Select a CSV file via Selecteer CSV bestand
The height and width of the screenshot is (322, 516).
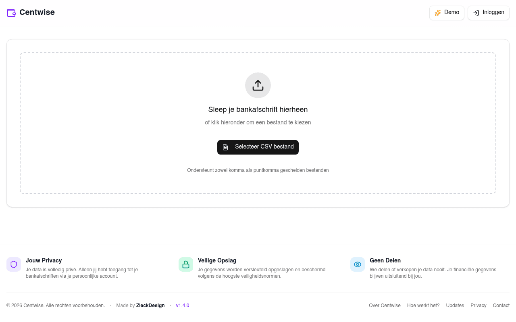pyautogui.click(x=258, y=147)
